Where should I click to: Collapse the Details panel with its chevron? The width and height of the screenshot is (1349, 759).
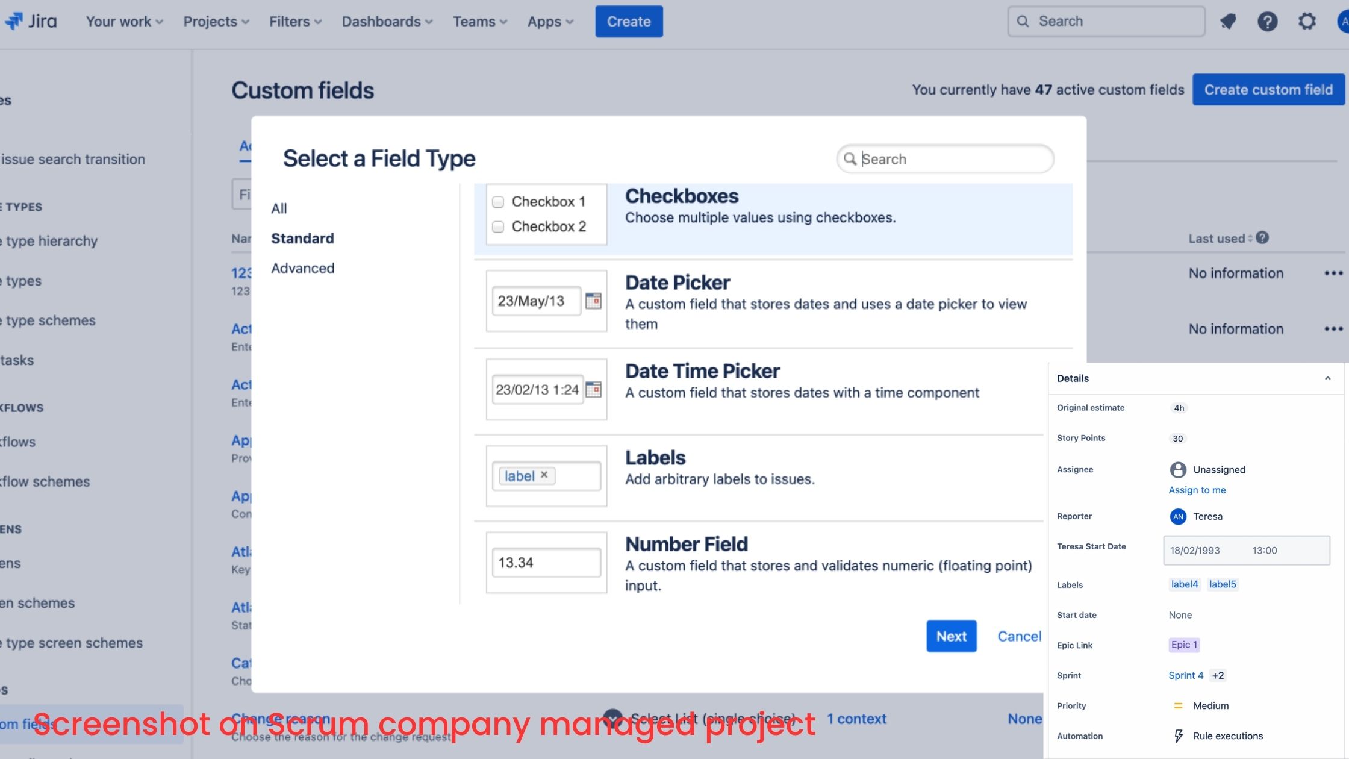(1329, 378)
